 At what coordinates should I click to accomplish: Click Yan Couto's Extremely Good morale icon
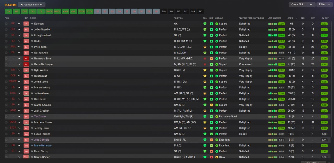click(217, 117)
